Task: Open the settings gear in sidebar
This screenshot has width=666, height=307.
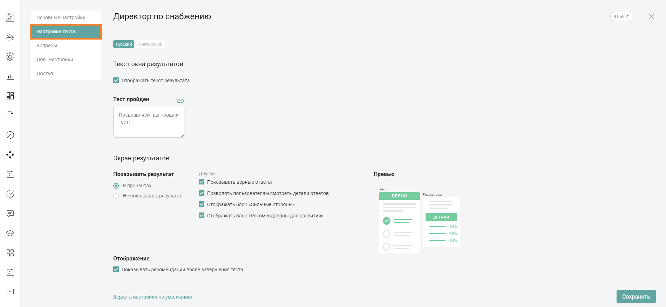Action: pos(10,57)
